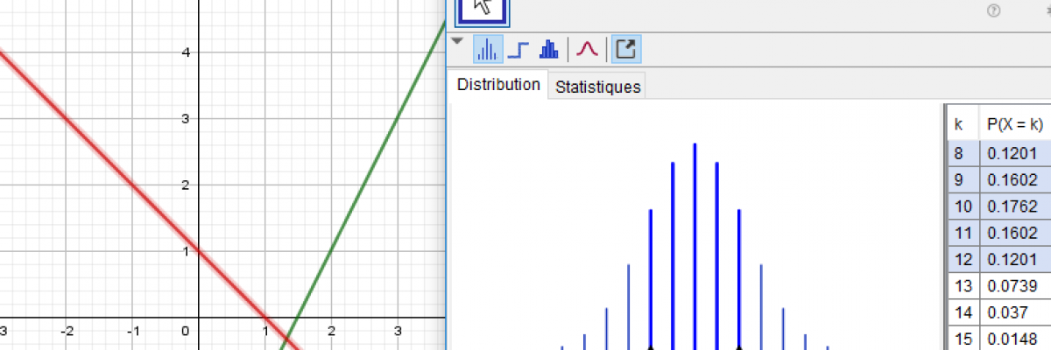Select the table row for k = 14
This screenshot has width=1051, height=350.
pyautogui.click(x=999, y=313)
